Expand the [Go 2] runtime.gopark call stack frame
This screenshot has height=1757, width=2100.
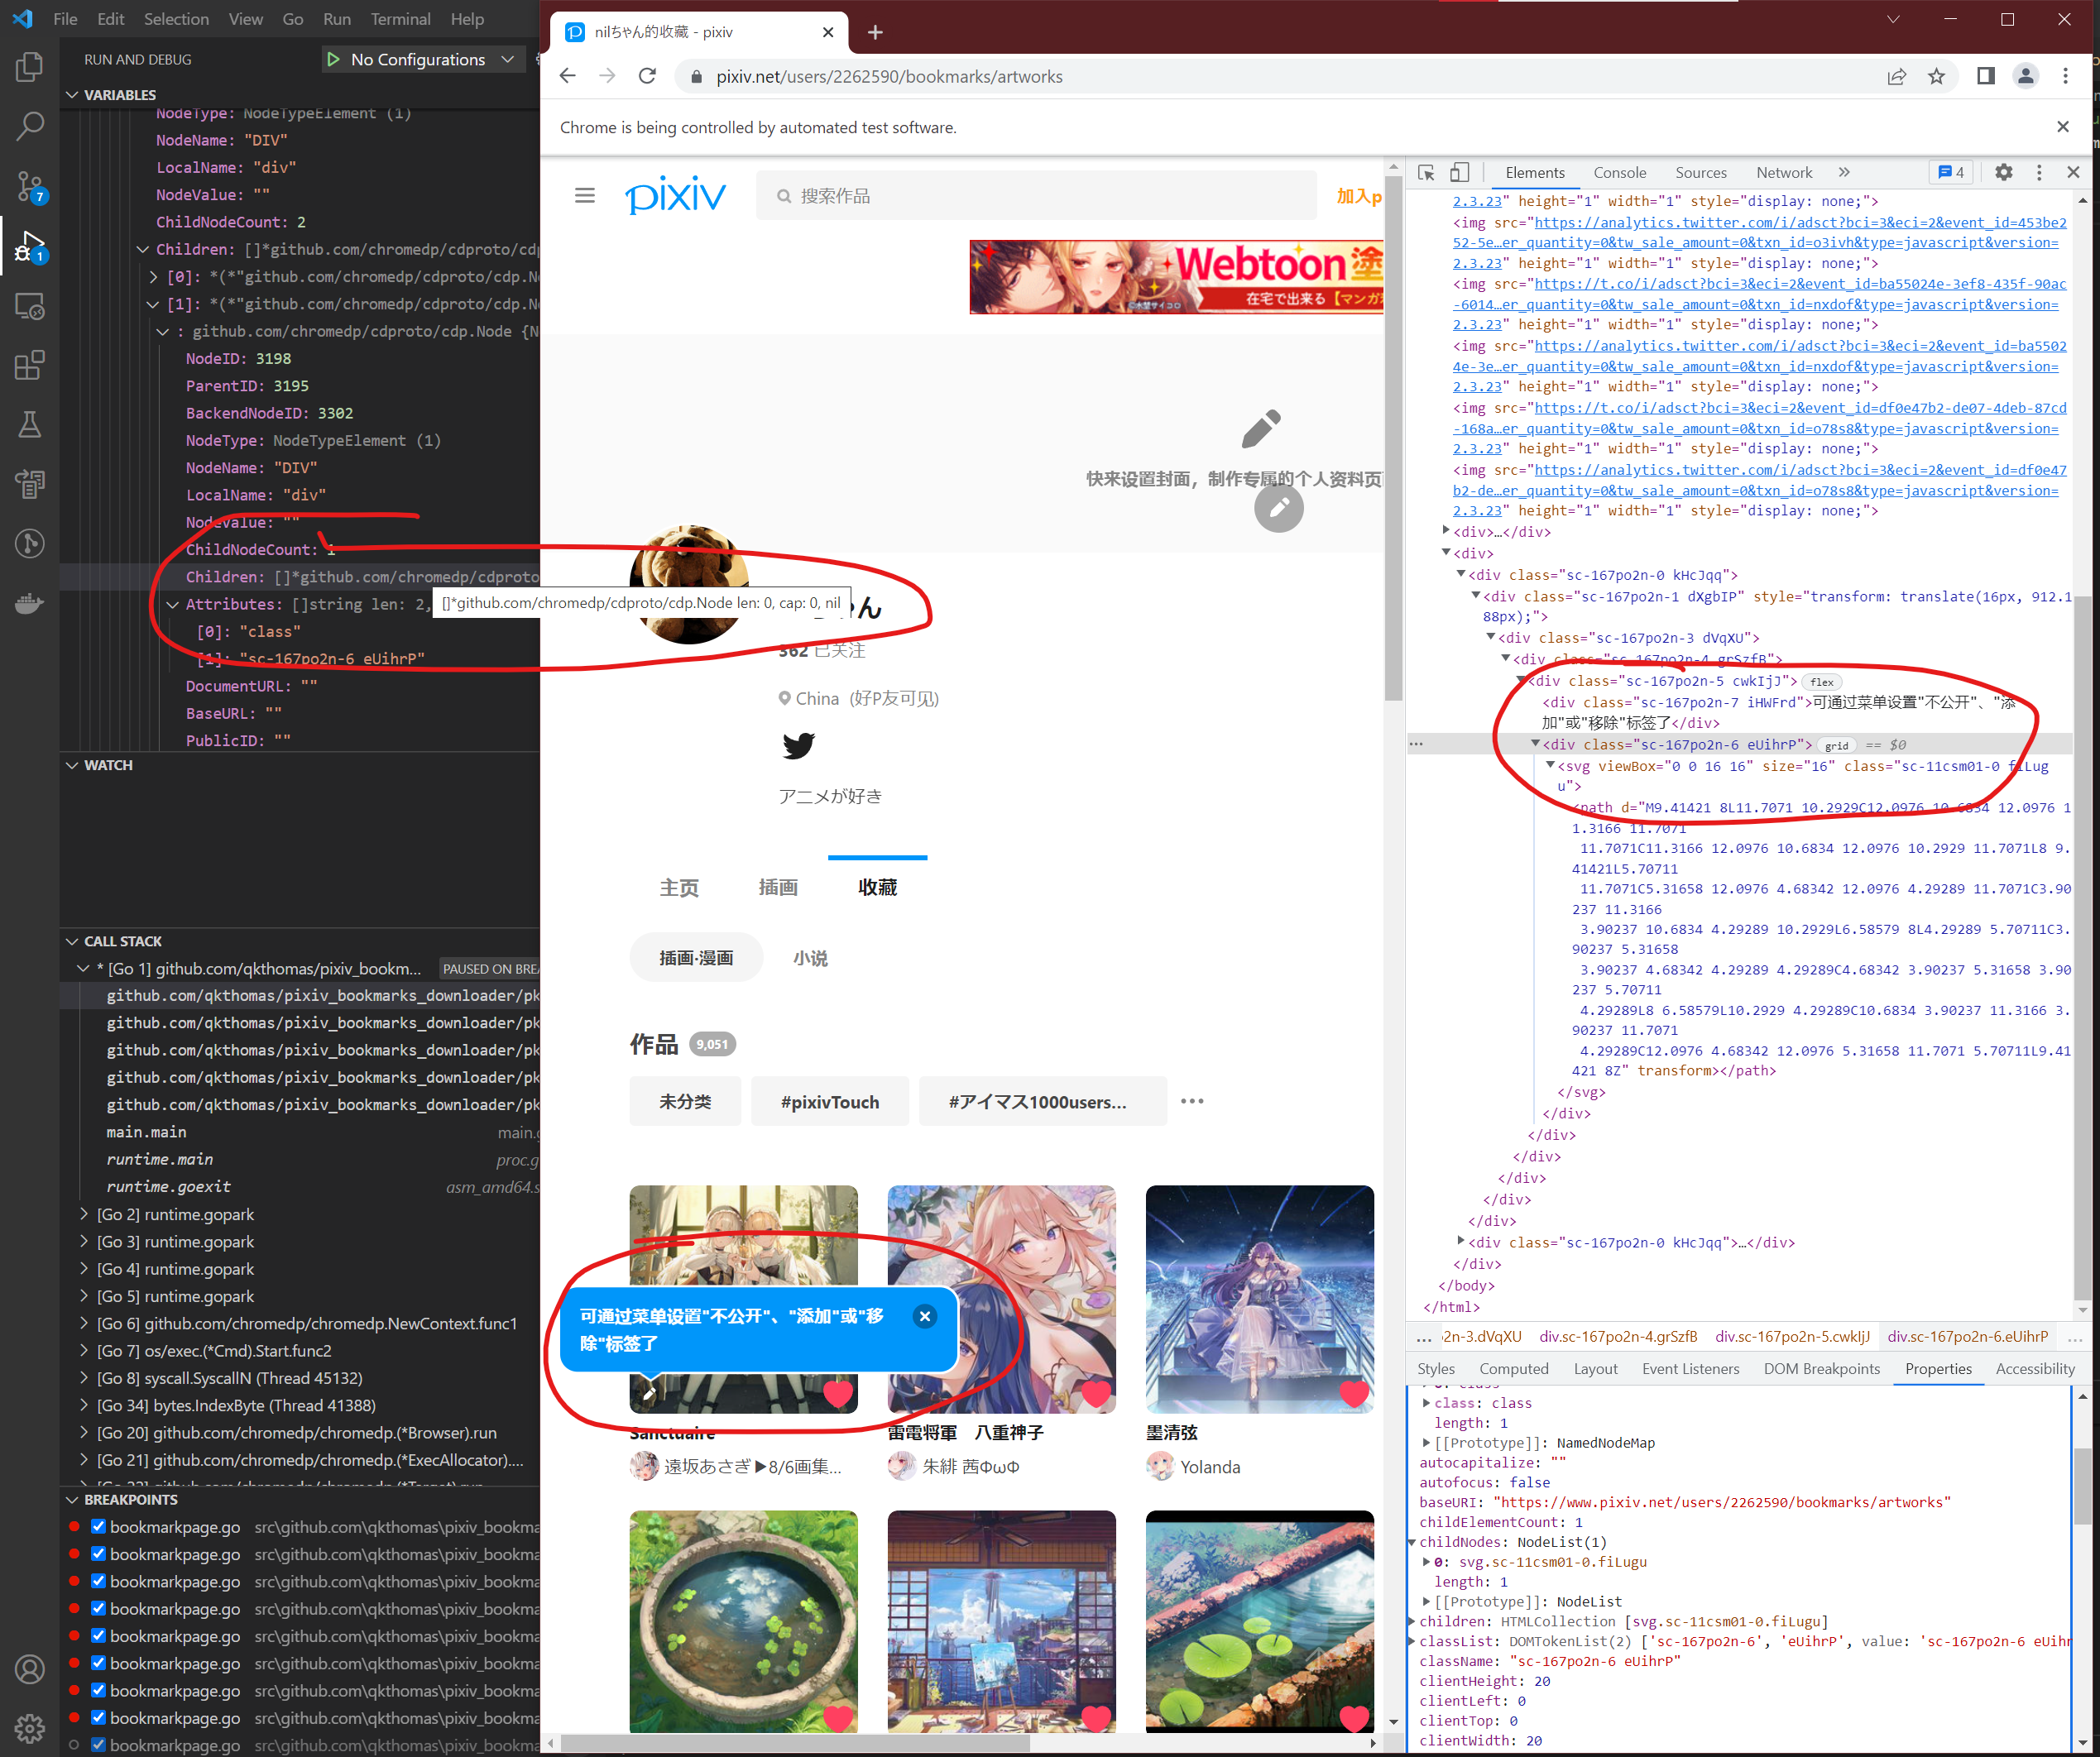pos(84,1214)
